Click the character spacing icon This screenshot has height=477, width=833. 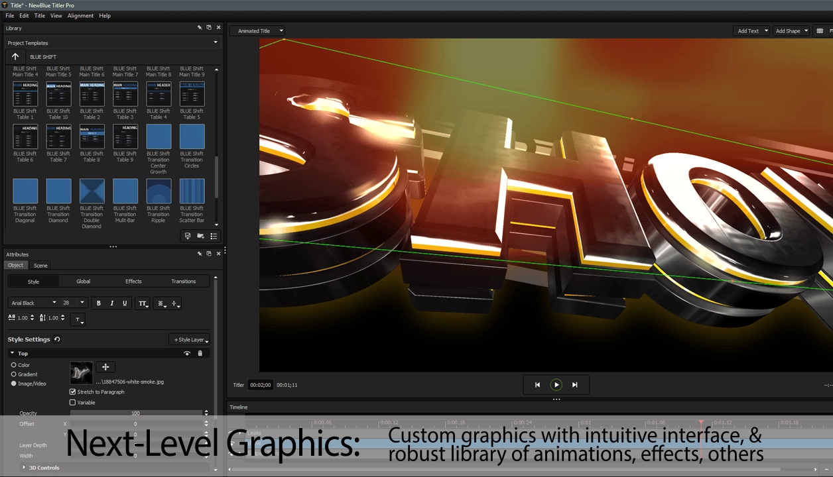[x=12, y=318]
